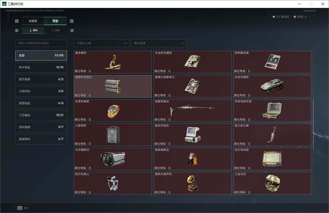Screen dimensions: 329x213
Task: Select the 黄金瞪羚 golden gazelle item
Action: [x=113, y=62]
